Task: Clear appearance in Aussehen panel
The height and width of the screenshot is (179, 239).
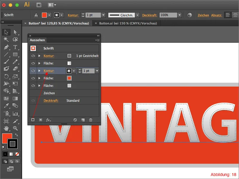Action: coord(75,120)
